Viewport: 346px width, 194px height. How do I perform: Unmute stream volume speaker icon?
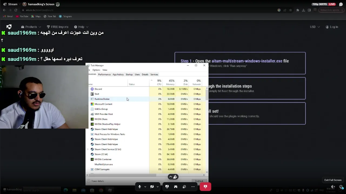click(333, 187)
